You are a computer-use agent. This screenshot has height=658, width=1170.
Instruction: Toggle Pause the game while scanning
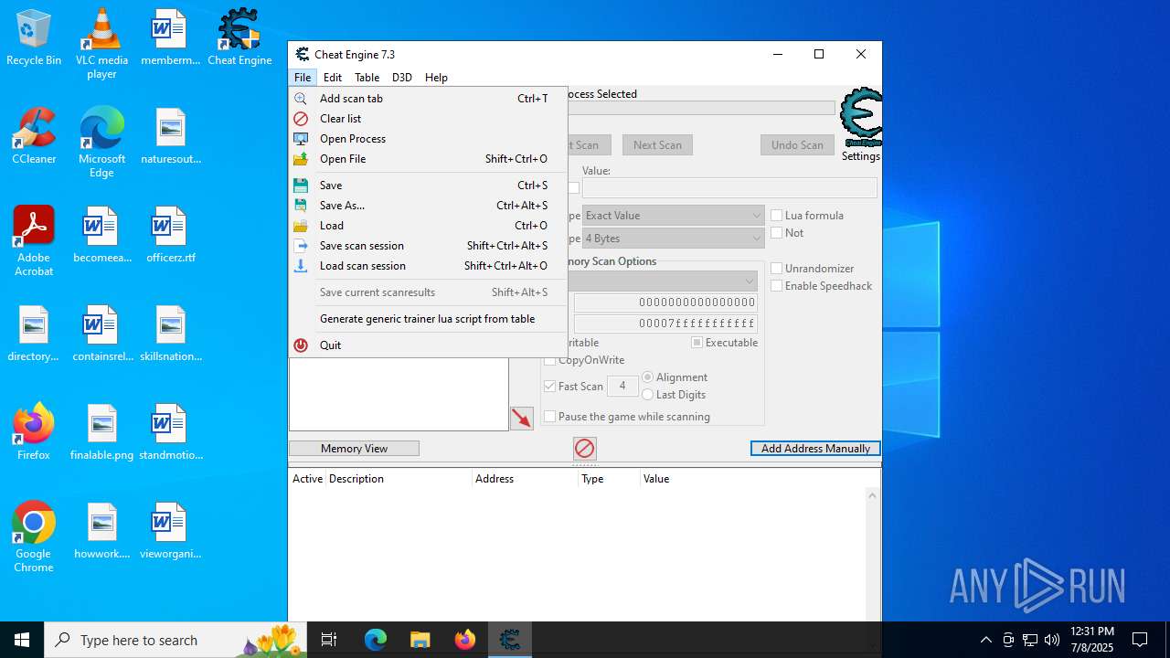[x=550, y=417]
